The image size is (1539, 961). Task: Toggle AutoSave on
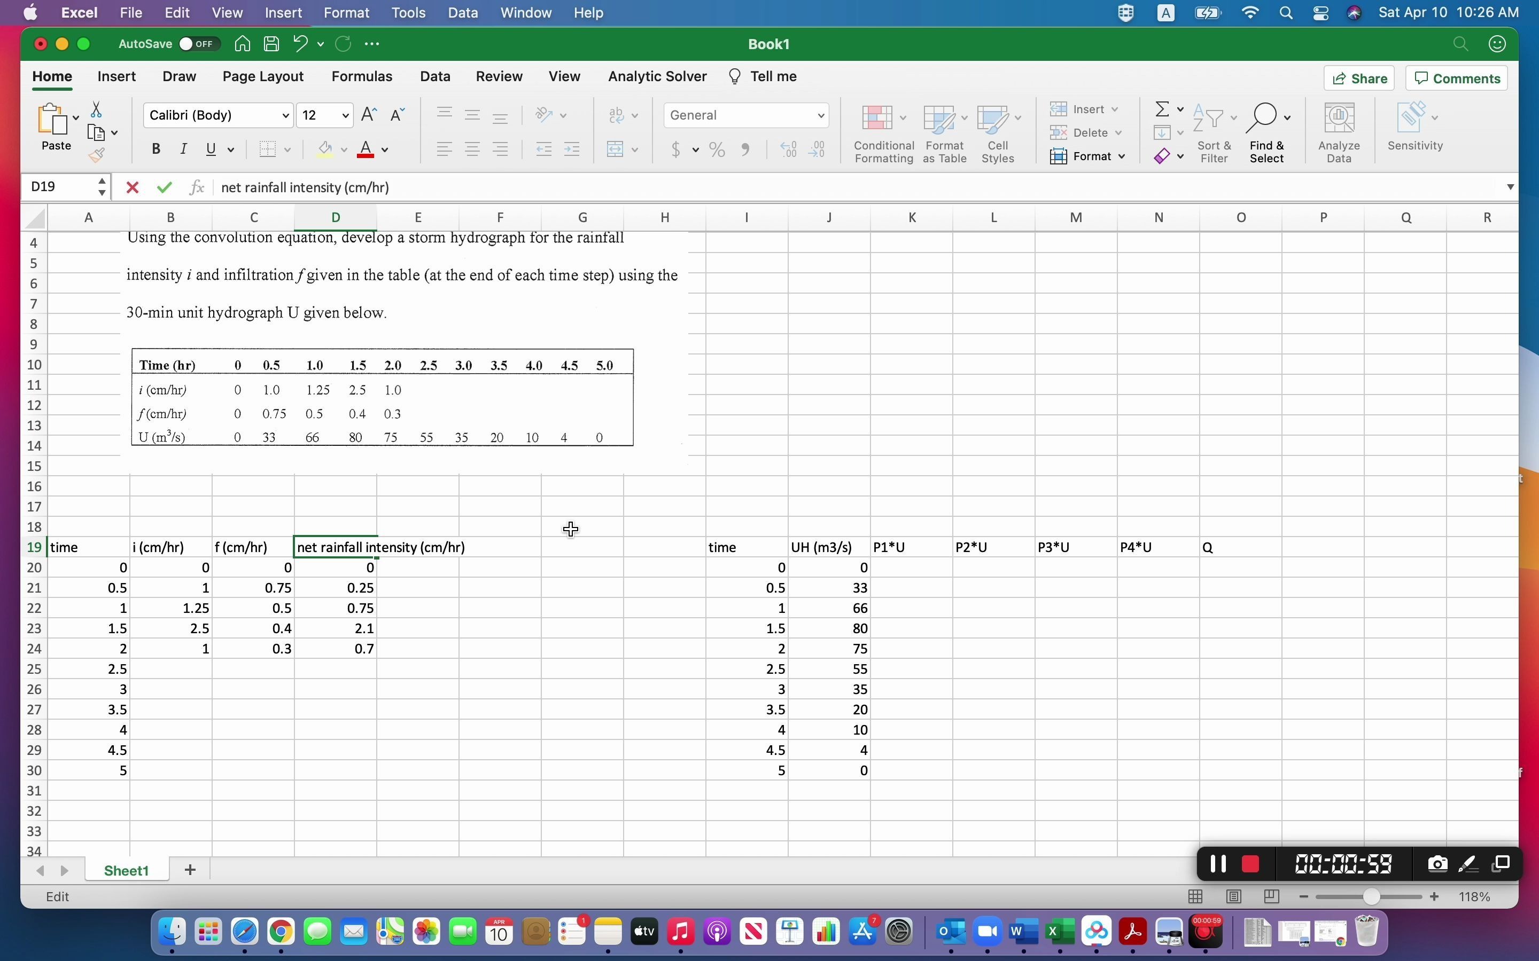197,44
